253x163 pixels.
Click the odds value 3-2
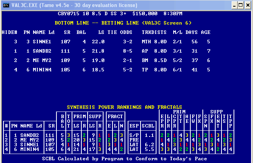tap(128, 42)
